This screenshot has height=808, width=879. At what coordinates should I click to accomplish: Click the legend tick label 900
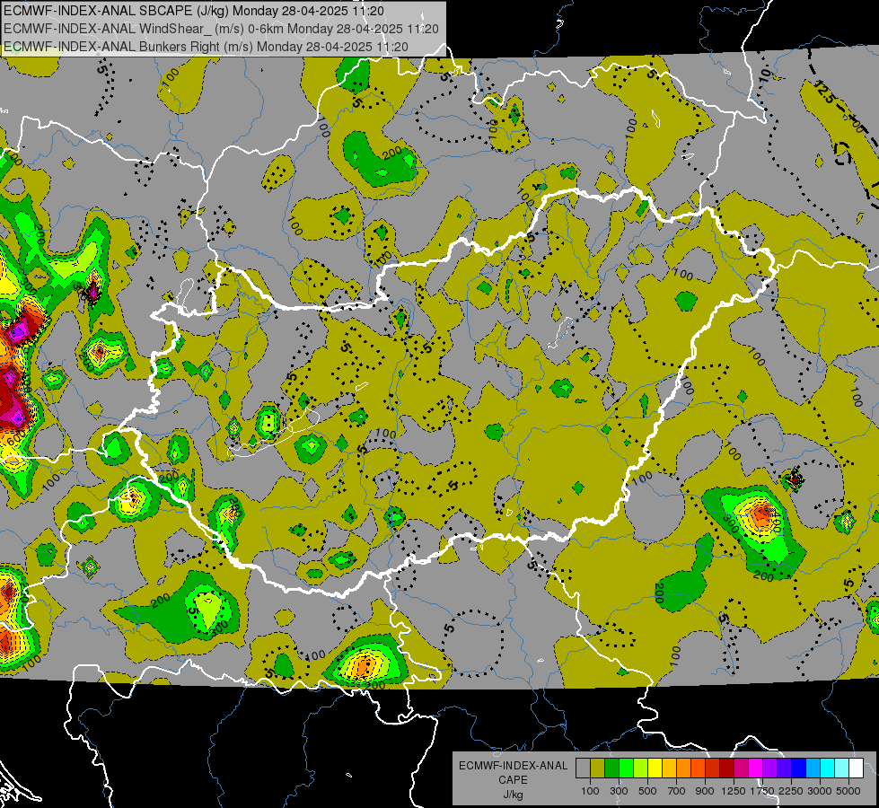click(705, 791)
